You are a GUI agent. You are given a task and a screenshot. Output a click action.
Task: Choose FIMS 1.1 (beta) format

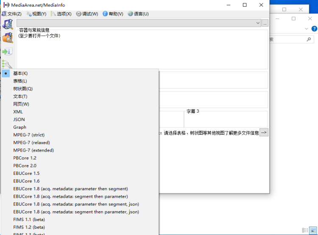pos(80,220)
